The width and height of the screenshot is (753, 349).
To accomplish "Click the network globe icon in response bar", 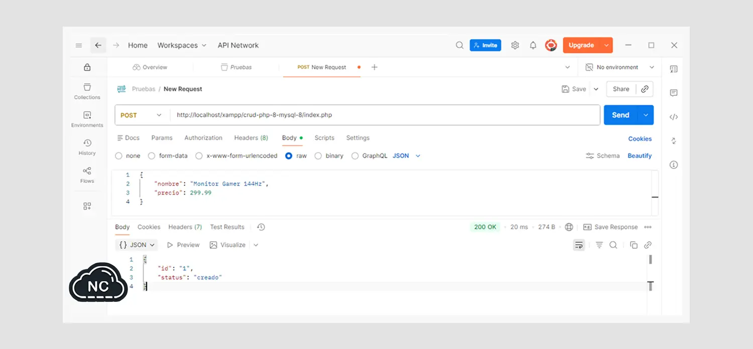I will (569, 227).
